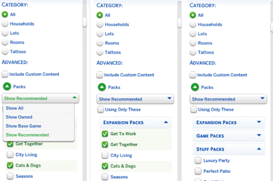The image size is (273, 181).
Task: Choose Show All from the open dropdown list
Action: (14, 108)
